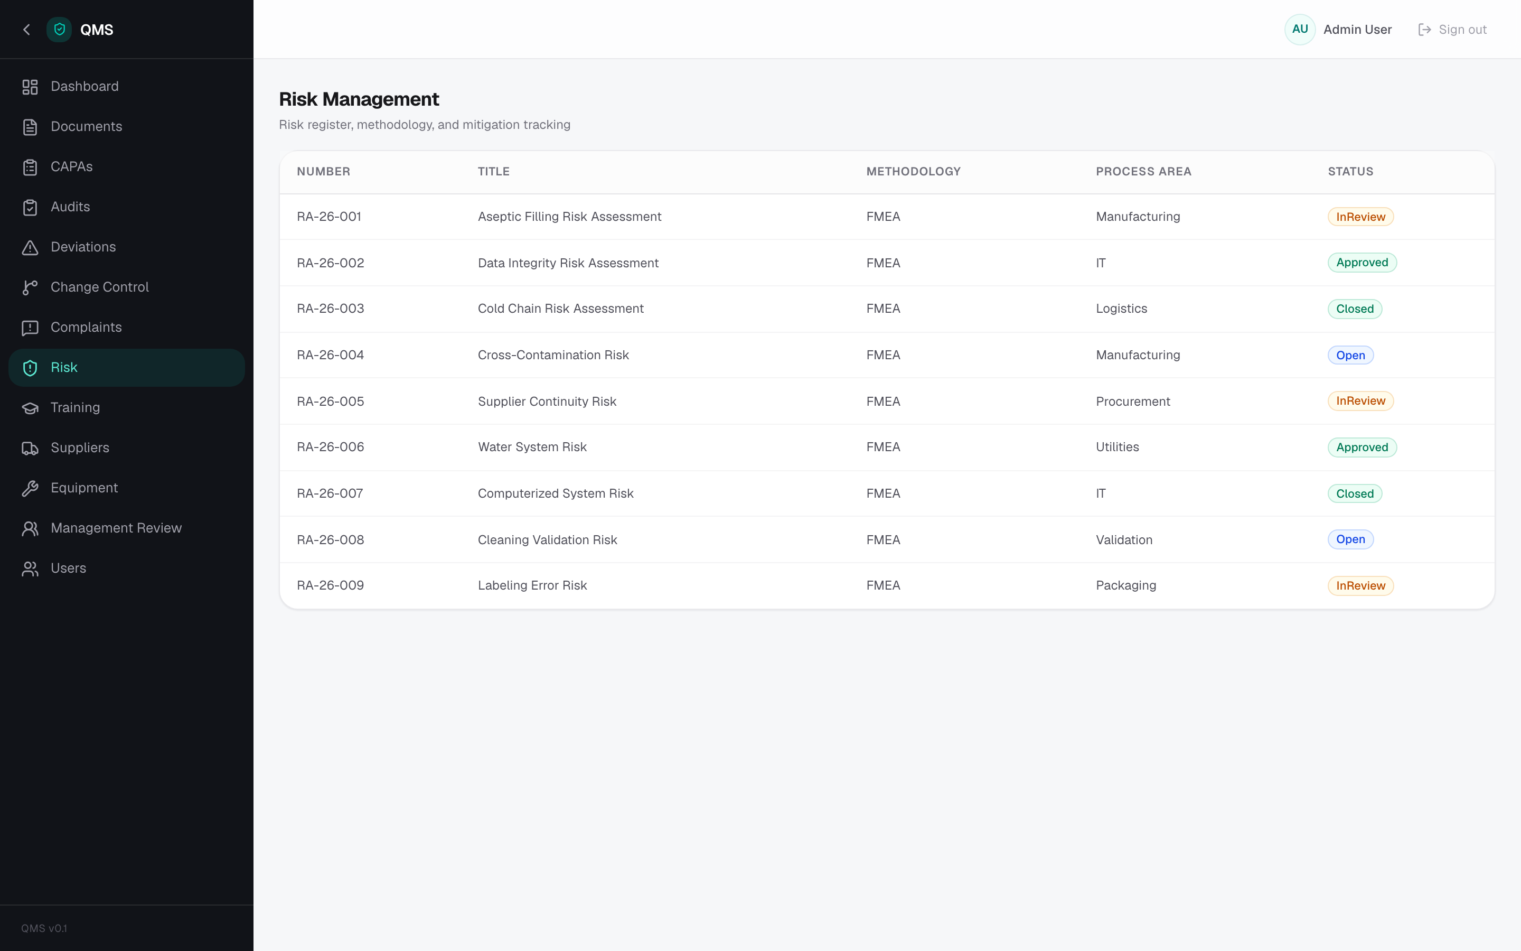The height and width of the screenshot is (951, 1521).
Task: Open the Documents file icon
Action: (30, 127)
